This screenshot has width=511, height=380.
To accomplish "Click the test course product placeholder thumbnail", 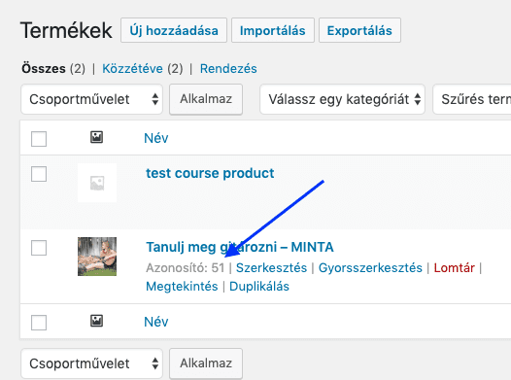I will coord(97,183).
